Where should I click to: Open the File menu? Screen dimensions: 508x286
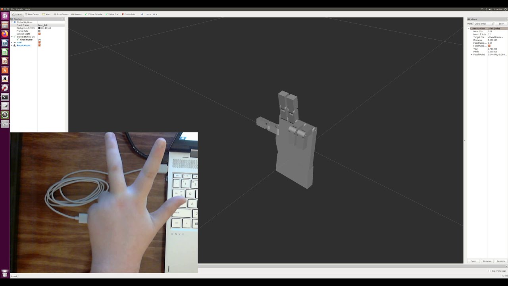coord(13,9)
